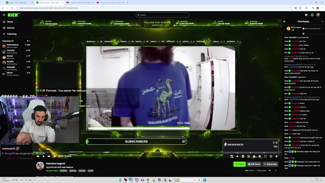
Task: Open Shotist channel in sidebar
Action: 16,57
